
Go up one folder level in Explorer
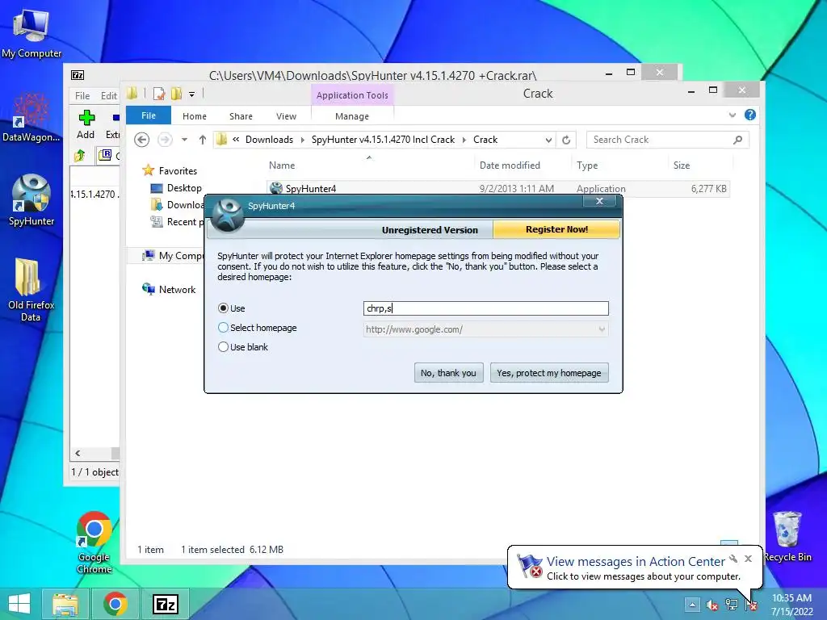203,140
